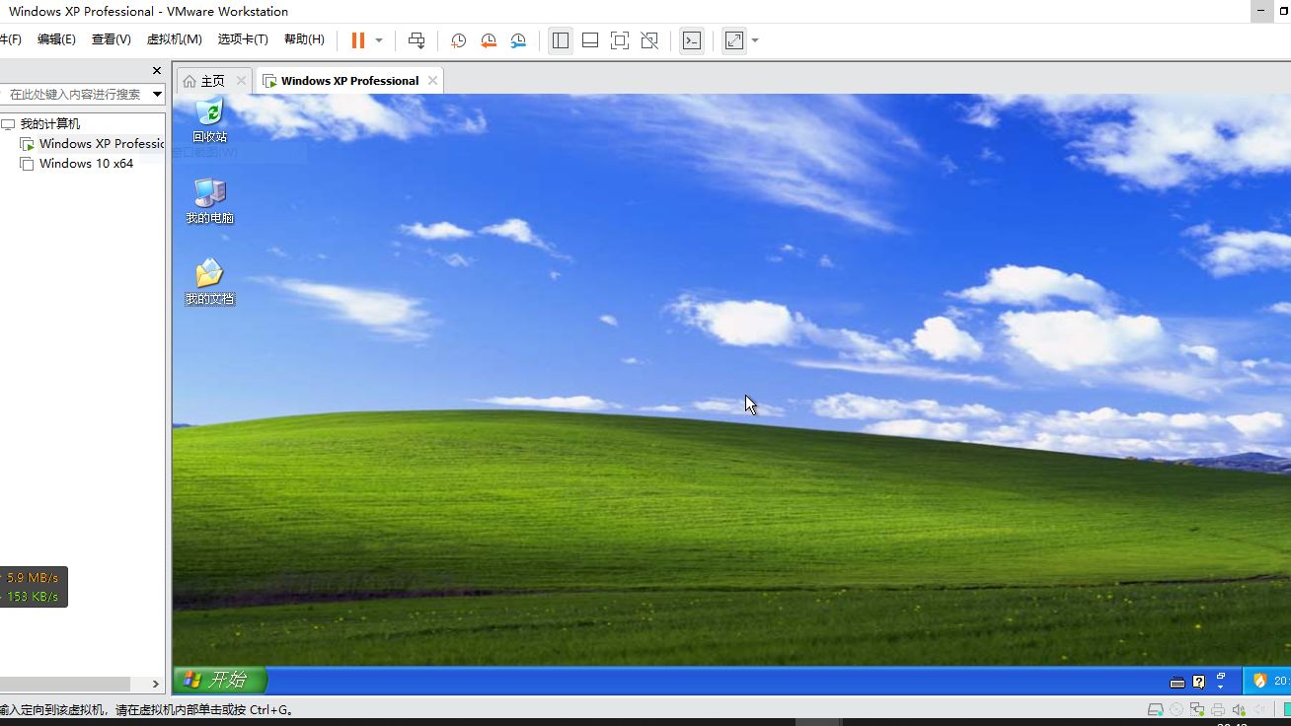The width and height of the screenshot is (1291, 726).
Task: Open the power options dropdown arrow beside pause
Action: coord(379,40)
